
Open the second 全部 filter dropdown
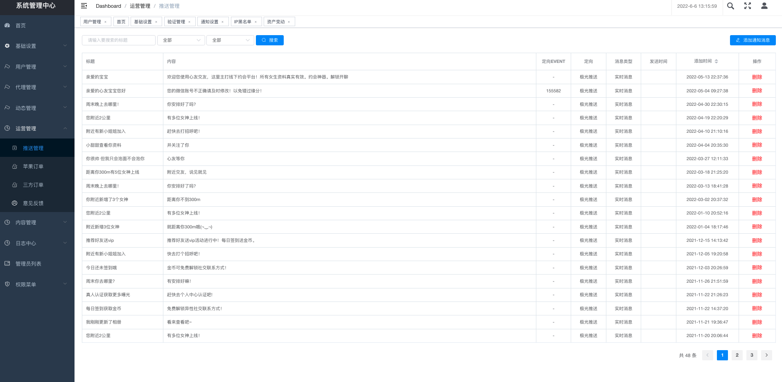click(x=230, y=40)
